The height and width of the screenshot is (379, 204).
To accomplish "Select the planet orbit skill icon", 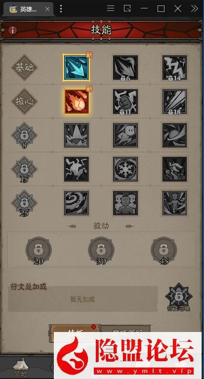I will click(x=174, y=136).
